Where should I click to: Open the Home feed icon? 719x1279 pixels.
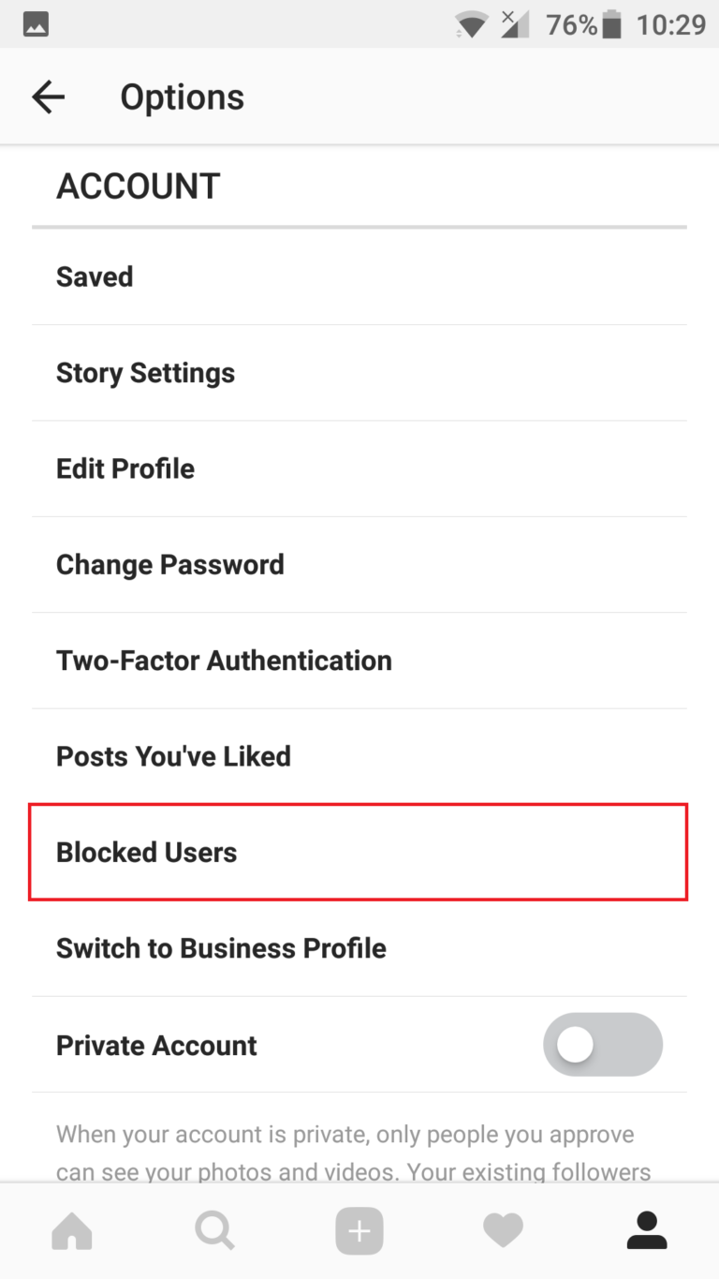71,1230
